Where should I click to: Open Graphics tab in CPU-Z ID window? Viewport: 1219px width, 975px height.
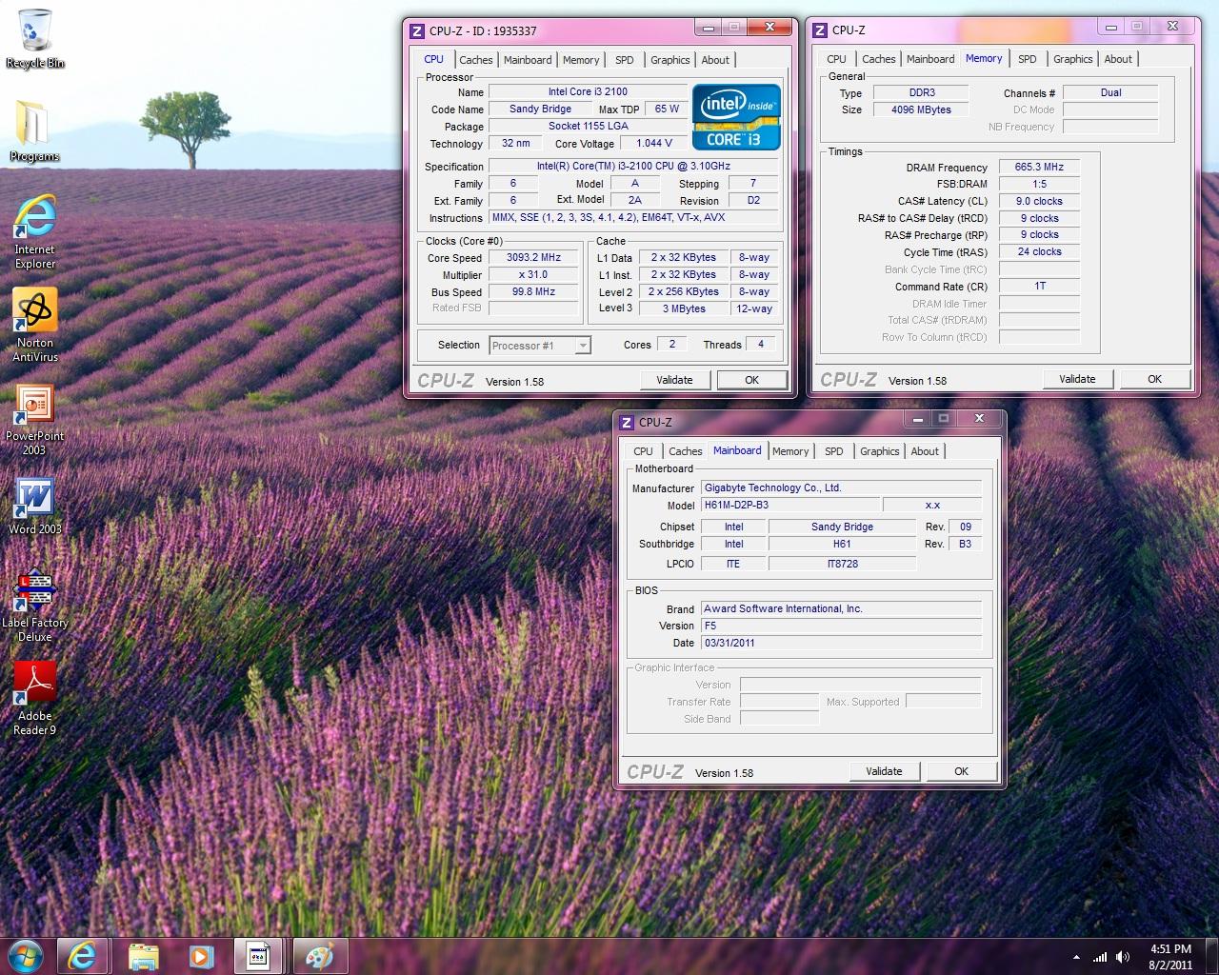[670, 60]
